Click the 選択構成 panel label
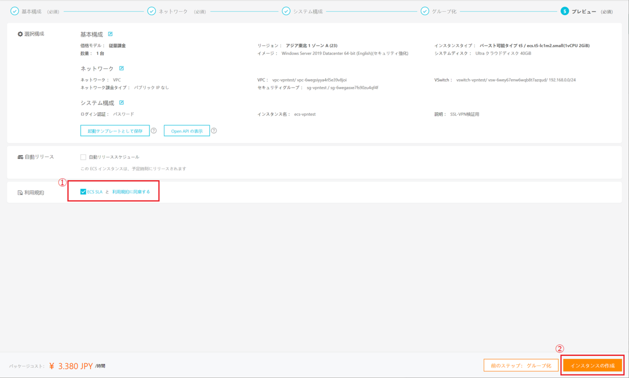This screenshot has height=378, width=629. (34, 34)
